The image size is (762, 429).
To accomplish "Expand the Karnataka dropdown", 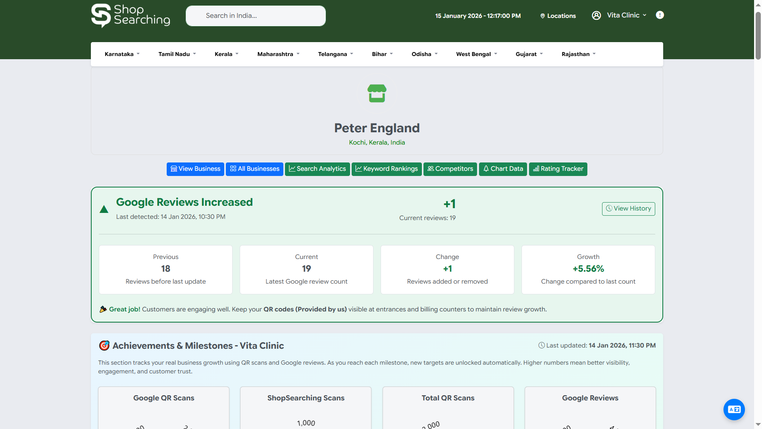I will (x=122, y=54).
